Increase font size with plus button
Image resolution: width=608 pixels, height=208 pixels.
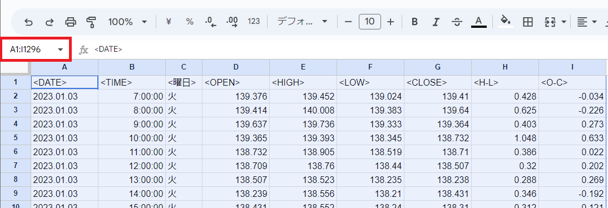click(x=390, y=22)
